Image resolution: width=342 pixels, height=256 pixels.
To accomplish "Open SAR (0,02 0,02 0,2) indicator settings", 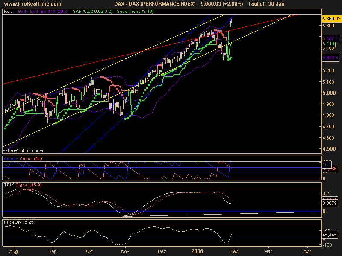I will 93,12.
